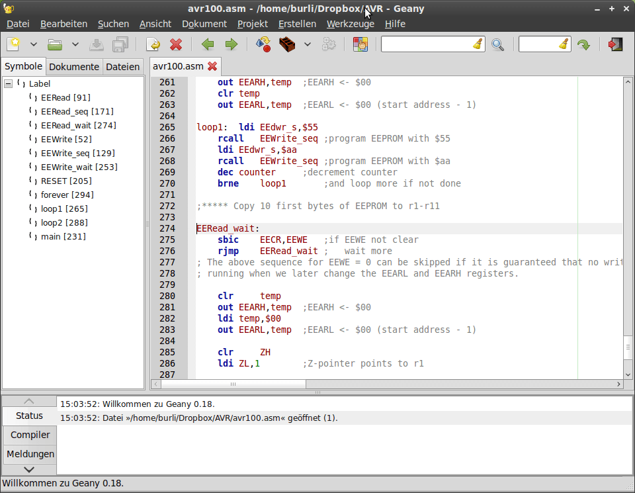Open the dropdown arrow next to new file
Image resolution: width=635 pixels, height=493 pixels.
(34, 44)
